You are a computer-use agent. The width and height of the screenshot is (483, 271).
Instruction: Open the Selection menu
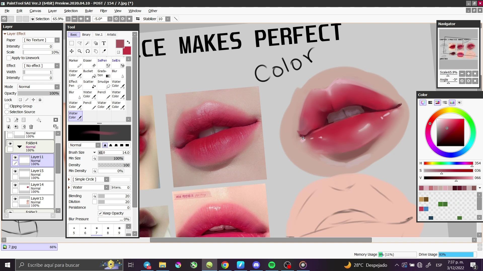[71, 11]
